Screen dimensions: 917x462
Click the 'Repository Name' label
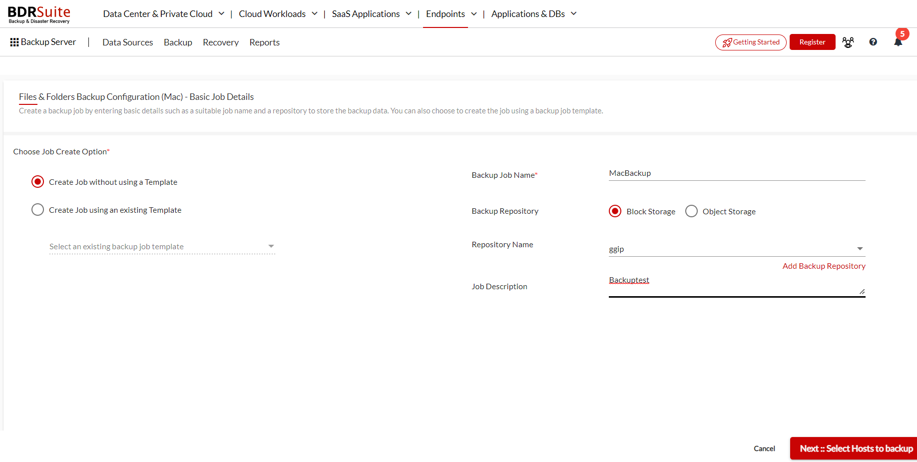click(502, 245)
